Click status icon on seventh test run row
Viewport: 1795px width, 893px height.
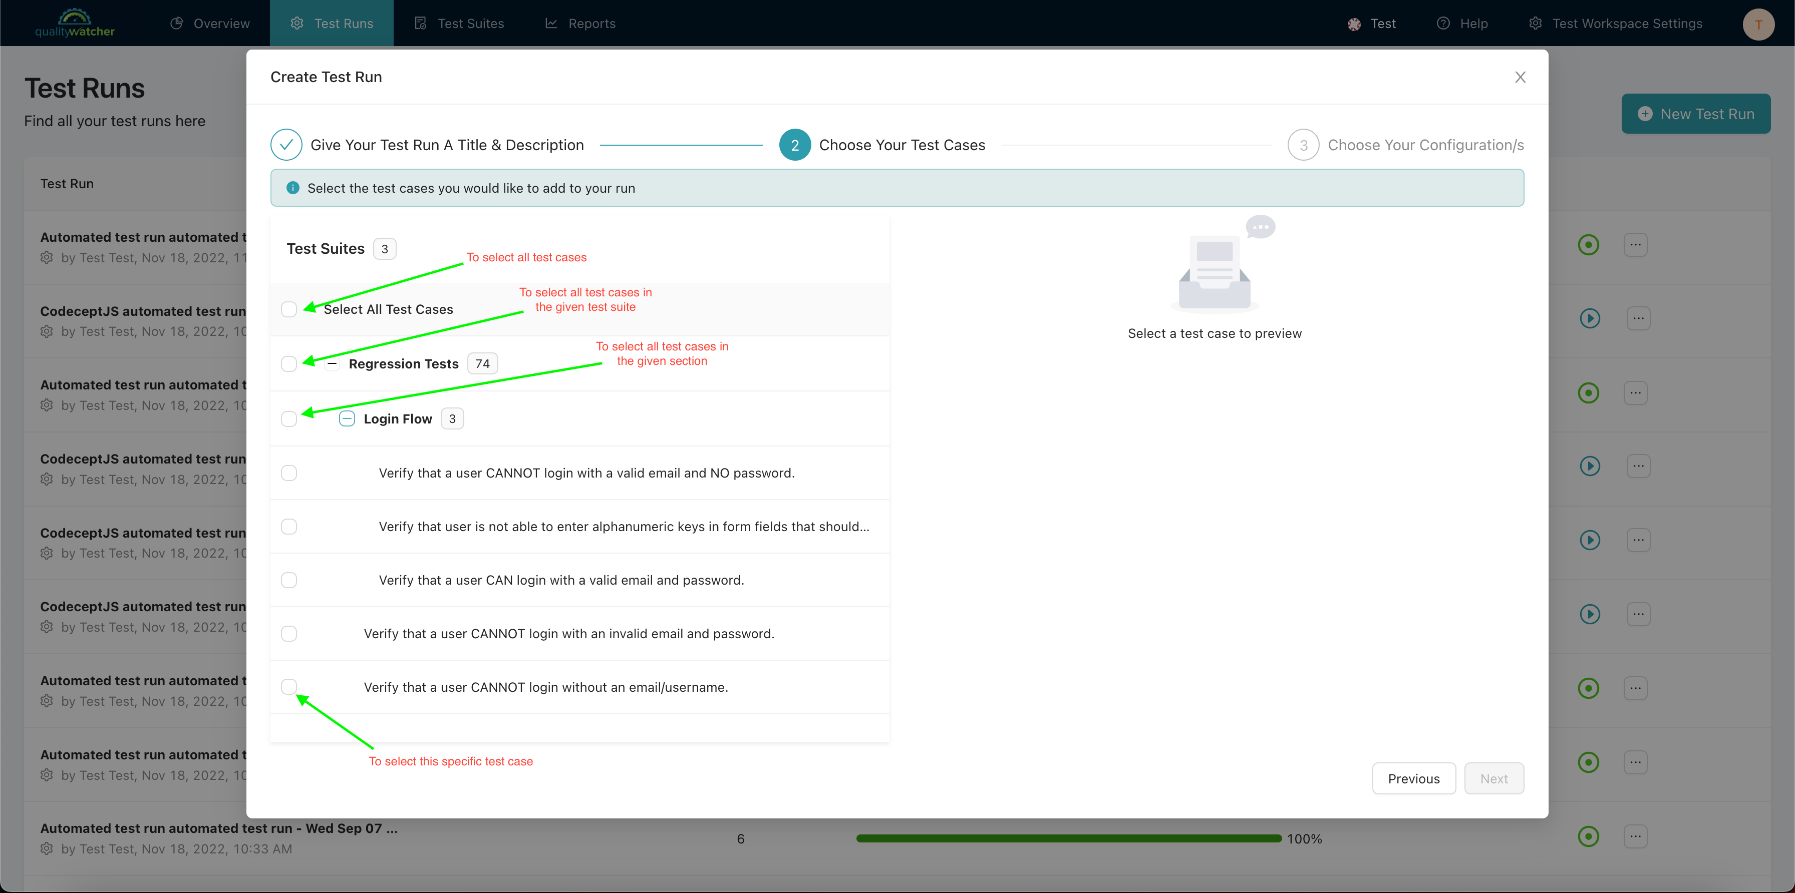pyautogui.click(x=1588, y=688)
